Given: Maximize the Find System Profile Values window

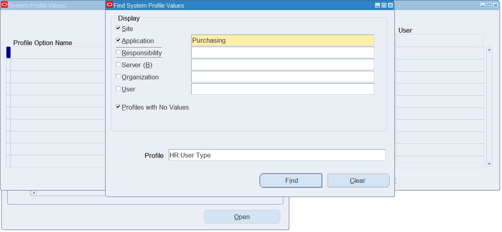Looking at the screenshot, I should (383, 5).
